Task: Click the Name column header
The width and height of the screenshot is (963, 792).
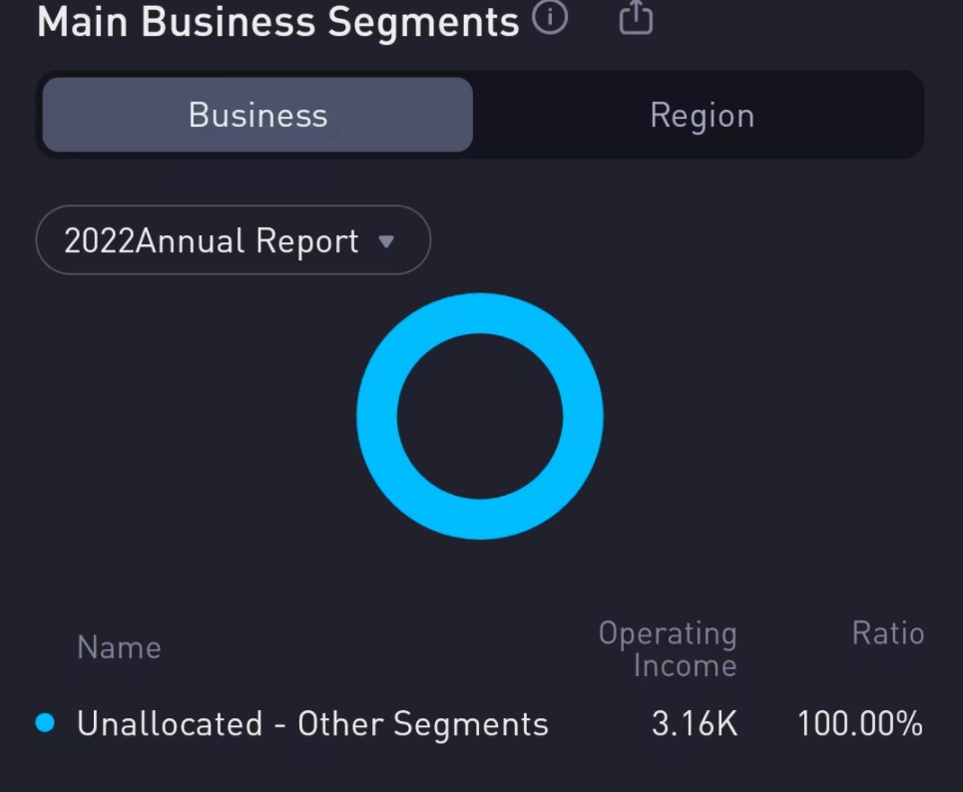Action: [119, 648]
